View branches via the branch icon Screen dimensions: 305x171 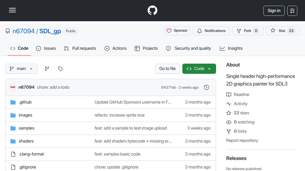pyautogui.click(x=47, y=69)
